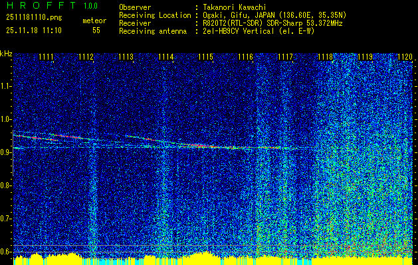The height and width of the screenshot is (265, 418).
Task: Click the 1119 time marker
Action: click(366, 56)
